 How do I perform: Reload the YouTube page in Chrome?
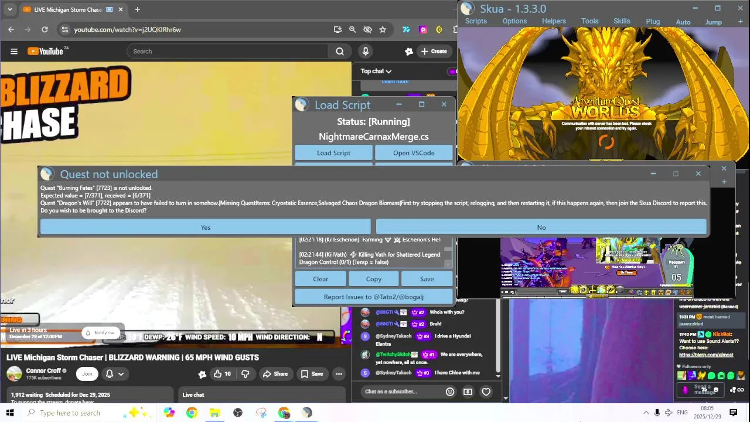pos(45,29)
